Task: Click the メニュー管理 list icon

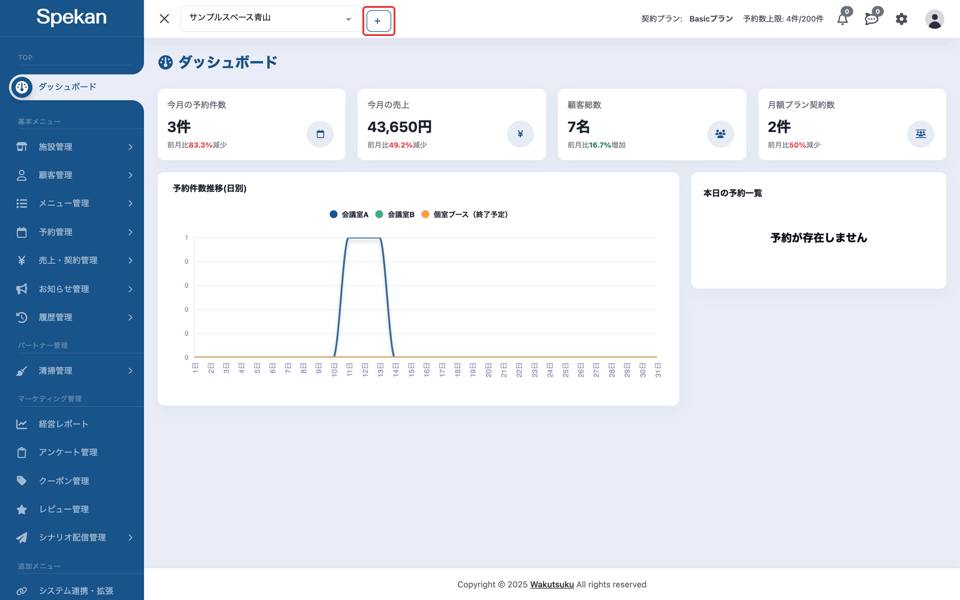Action: click(x=22, y=203)
